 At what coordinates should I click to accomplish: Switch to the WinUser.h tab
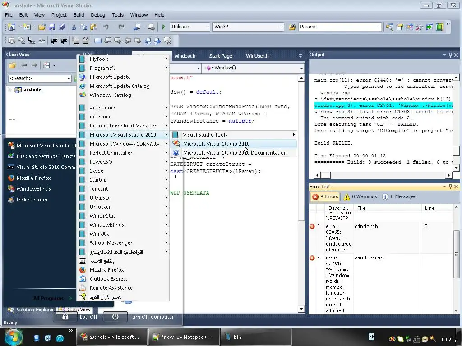click(257, 56)
